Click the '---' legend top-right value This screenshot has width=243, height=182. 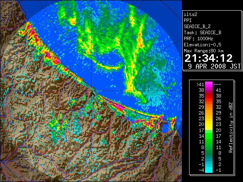pyautogui.click(x=217, y=85)
